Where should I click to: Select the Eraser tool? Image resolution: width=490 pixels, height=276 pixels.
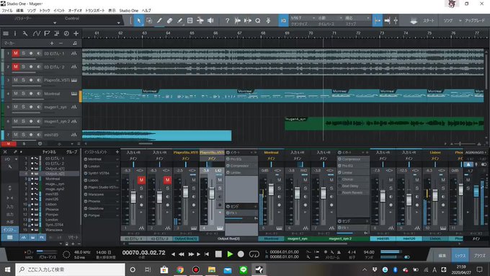point(169,21)
